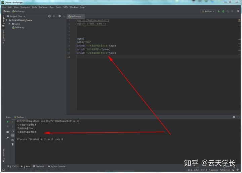Viewport: 242px width, 173px height.
Task: Expand the .idea folder arrow
Action: click(x=9, y=24)
